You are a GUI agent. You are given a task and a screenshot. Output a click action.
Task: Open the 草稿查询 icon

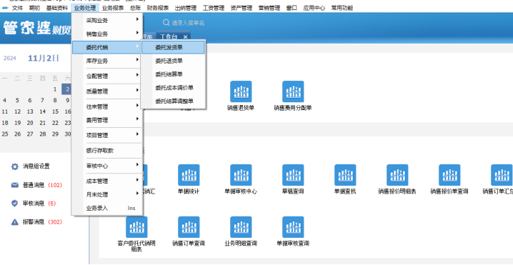[x=293, y=175]
